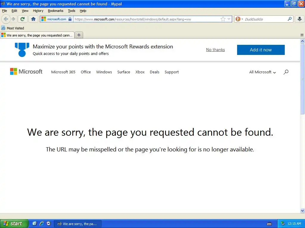This screenshot has height=228, width=305.
Task: Reload the current page
Action: point(22,19)
